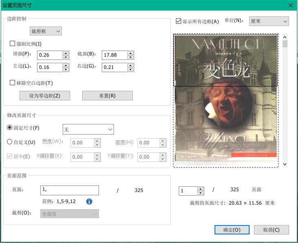Click the 范例: 1,5-9,12 example text
Screen dimensions: 298x243
59,201
